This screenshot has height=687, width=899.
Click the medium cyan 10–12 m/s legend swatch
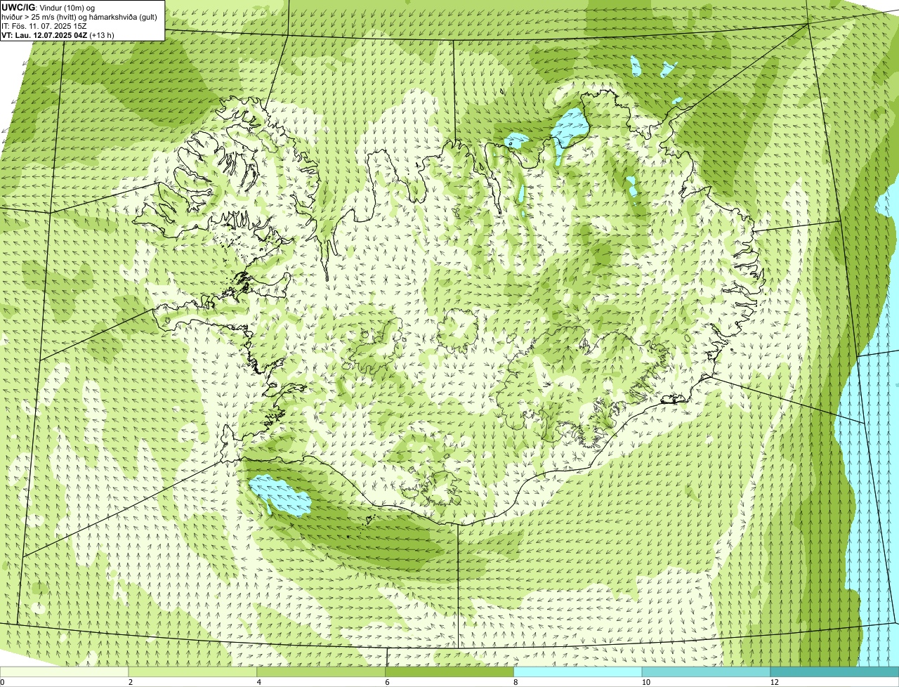706,672
